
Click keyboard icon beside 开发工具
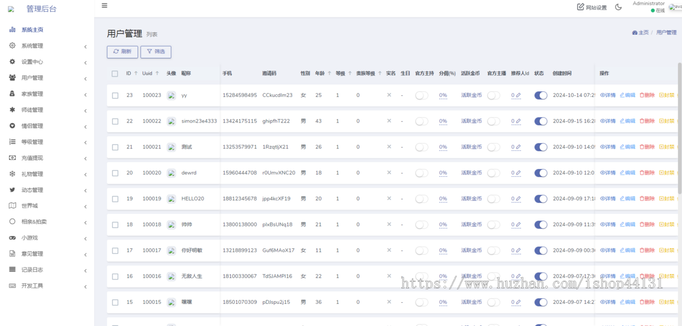pyautogui.click(x=12, y=285)
